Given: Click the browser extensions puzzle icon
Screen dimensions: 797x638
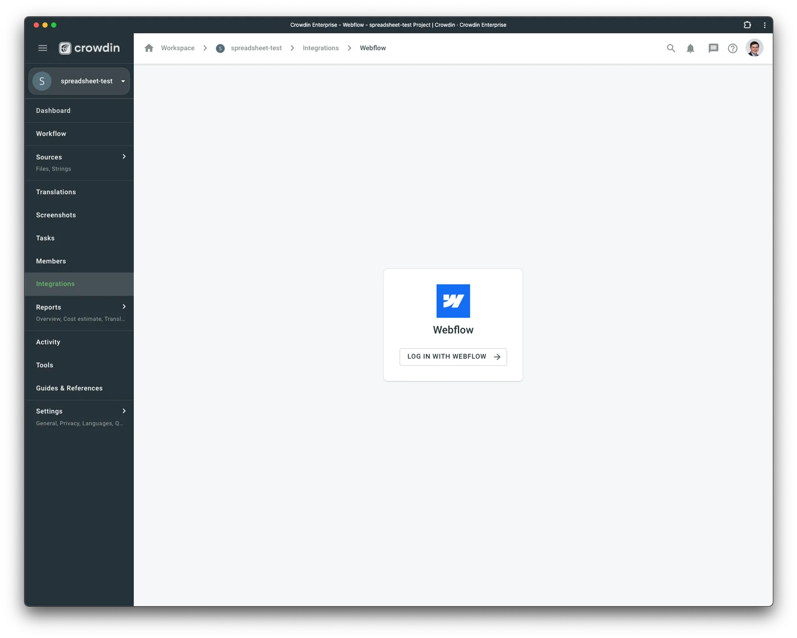Looking at the screenshot, I should (747, 25).
